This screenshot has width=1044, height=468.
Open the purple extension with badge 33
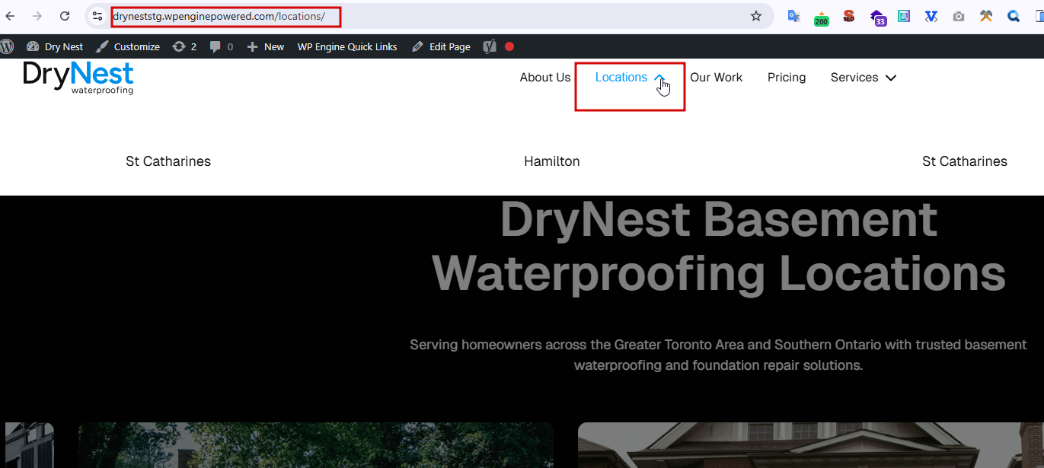pos(877,18)
